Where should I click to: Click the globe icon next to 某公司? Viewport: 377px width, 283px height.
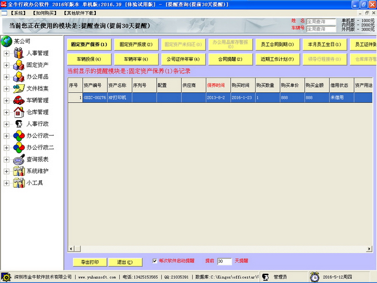click(x=7, y=41)
